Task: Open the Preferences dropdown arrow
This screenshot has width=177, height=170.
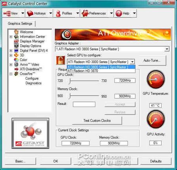Action: pyautogui.click(x=111, y=13)
